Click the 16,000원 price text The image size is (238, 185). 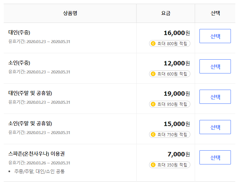pos(177,33)
